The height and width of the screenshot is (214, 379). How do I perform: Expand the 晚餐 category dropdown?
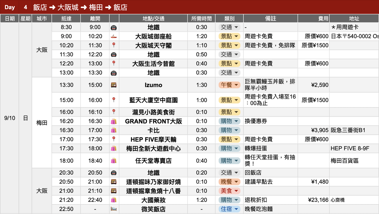[236, 182]
